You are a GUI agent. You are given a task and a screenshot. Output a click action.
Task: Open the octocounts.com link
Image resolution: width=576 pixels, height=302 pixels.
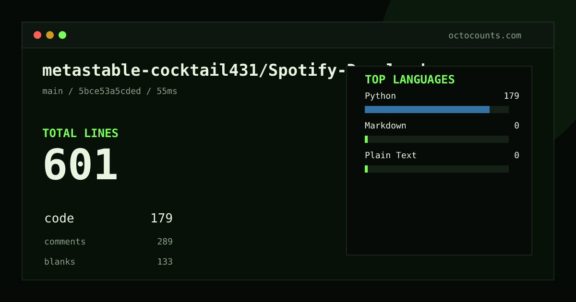485,35
